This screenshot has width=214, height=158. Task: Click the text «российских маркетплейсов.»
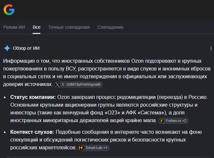[43, 147]
